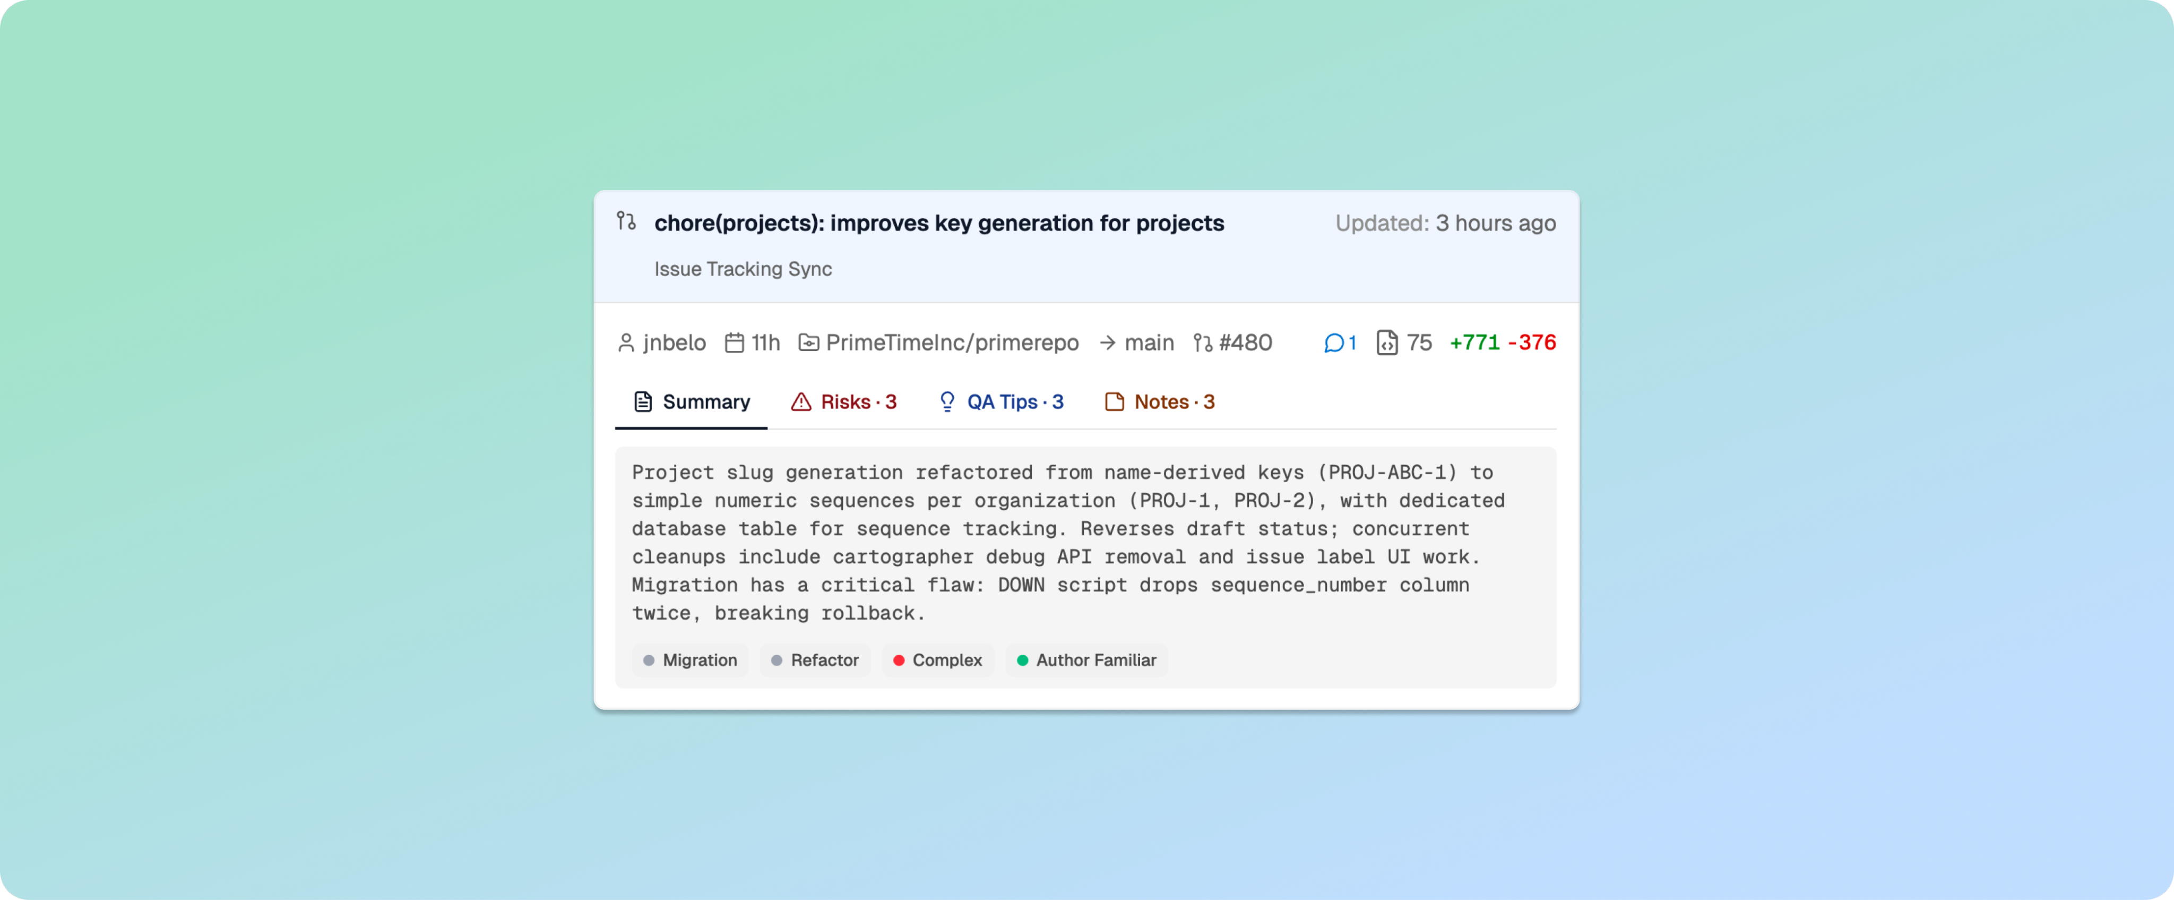Viewport: 2174px width, 900px height.
Task: Open the PrimeTimeInc/primerepo repository link
Action: (951, 343)
